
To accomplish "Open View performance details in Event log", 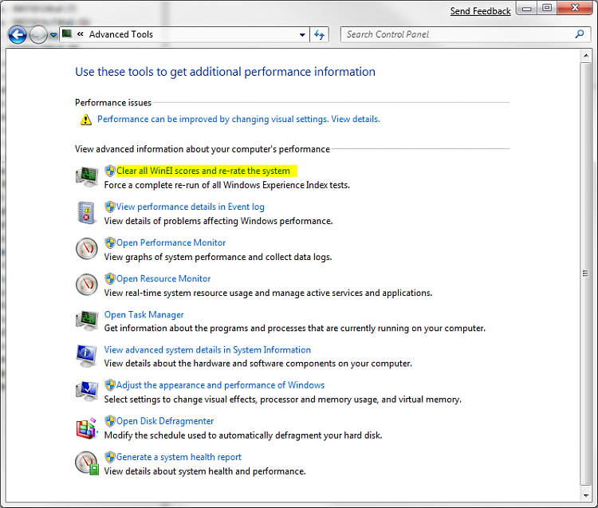I will coord(190,207).
